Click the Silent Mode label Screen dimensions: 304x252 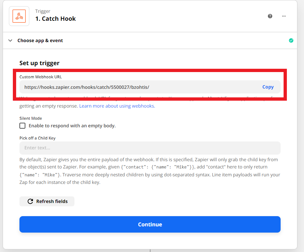[x=31, y=118]
